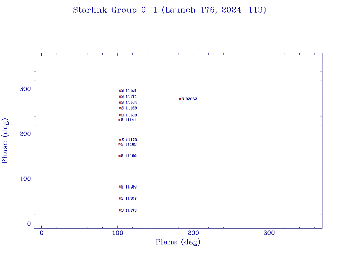The image size is (339, 254).
Task: Click the '200' tick label on Phase axis
Action: (x=25, y=134)
